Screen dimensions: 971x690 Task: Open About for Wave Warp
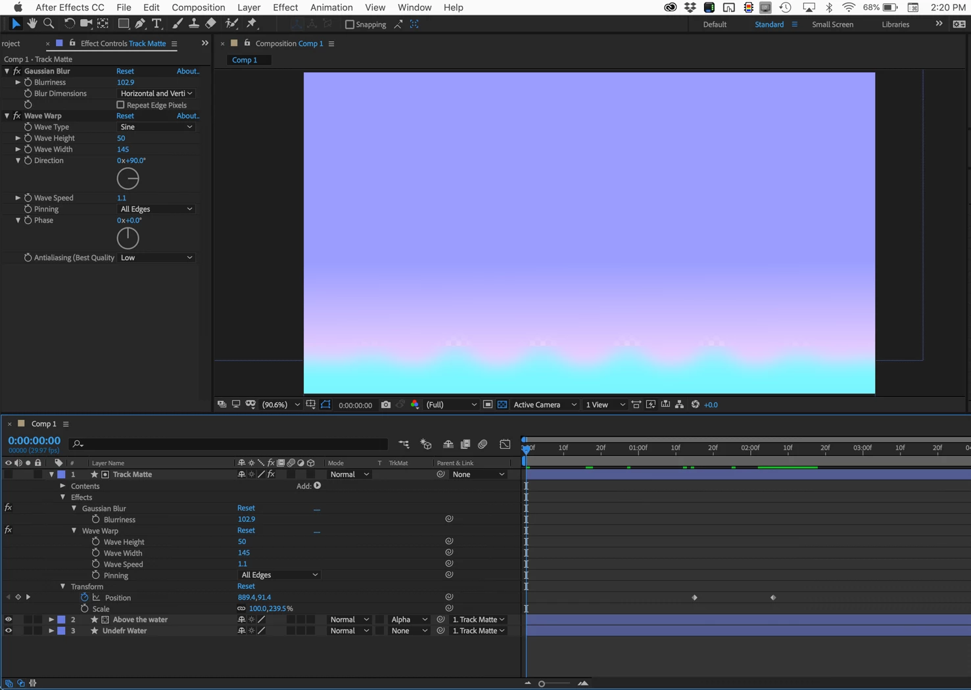188,116
